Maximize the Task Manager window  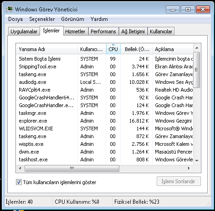[x=188, y=10]
